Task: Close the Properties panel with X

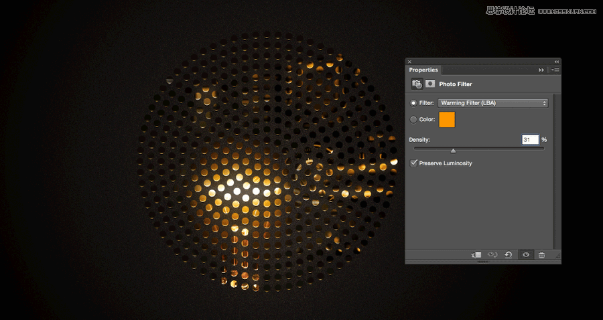Action: click(409, 62)
